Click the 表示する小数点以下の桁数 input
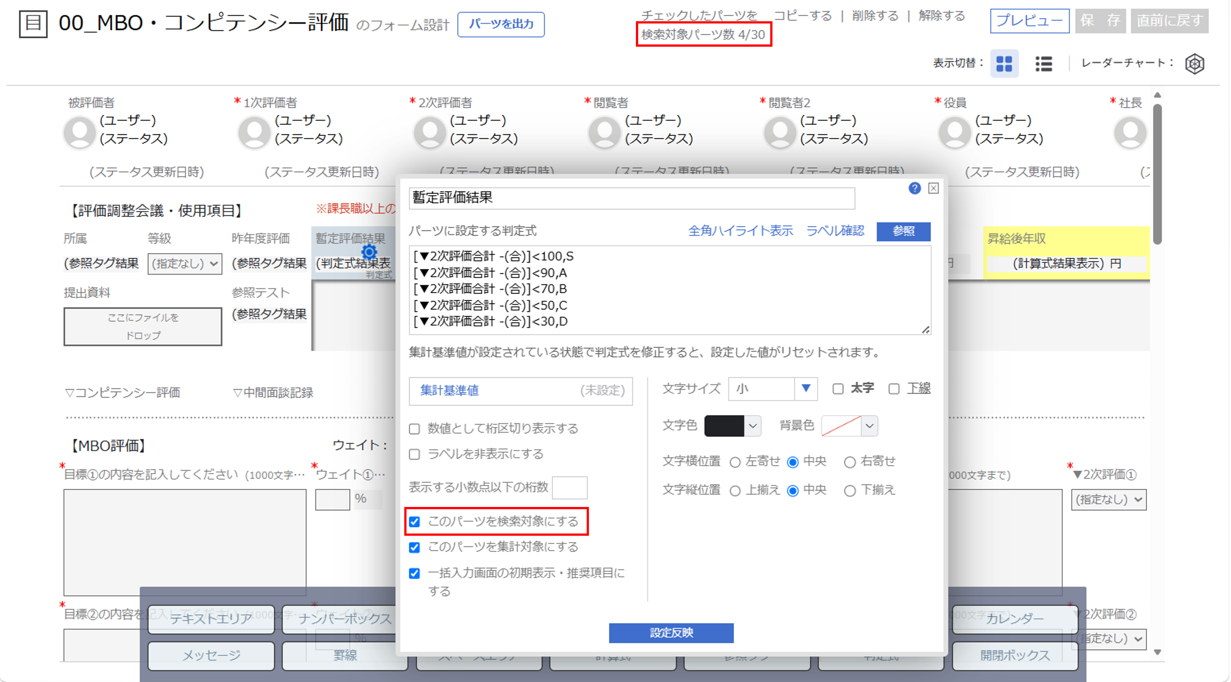 coord(569,488)
